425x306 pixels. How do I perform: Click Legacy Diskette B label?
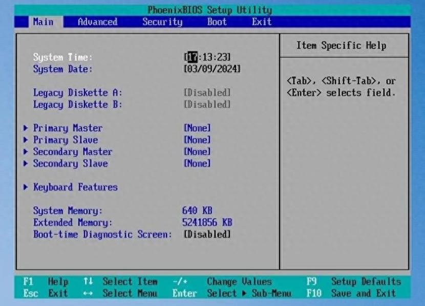78,104
